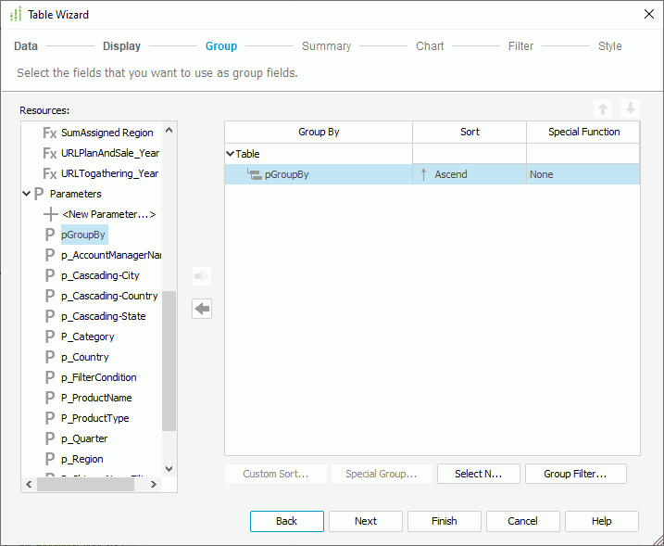Collapse the Parameters node

coord(26,194)
